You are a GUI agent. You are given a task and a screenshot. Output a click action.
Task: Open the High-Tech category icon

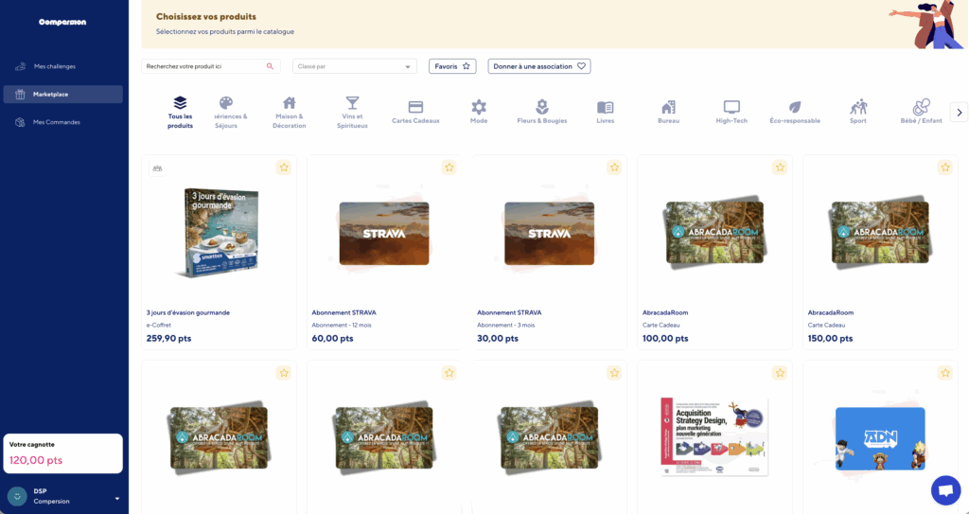coord(731,108)
